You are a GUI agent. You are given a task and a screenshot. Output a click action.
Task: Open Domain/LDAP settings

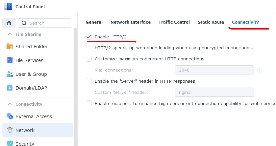[31, 88]
